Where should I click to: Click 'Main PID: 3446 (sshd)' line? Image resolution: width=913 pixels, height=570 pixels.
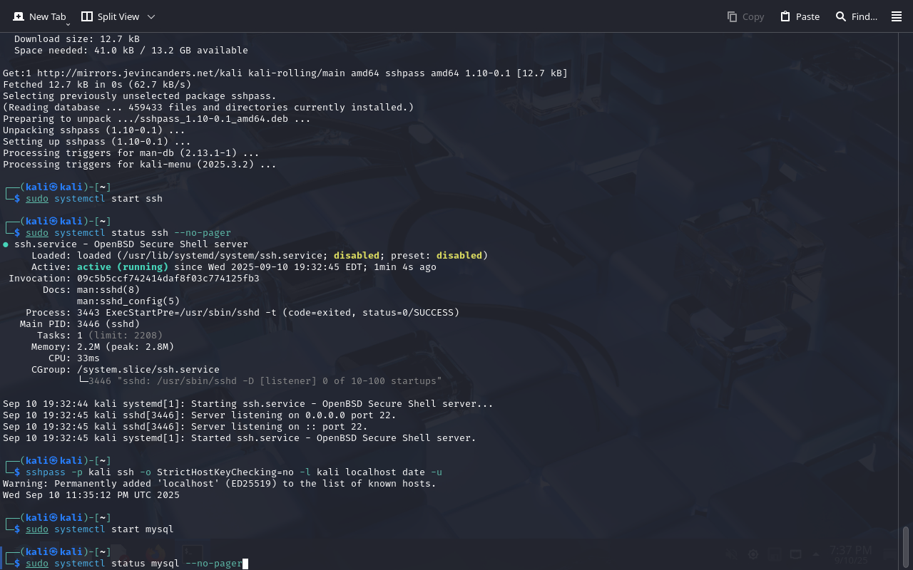[80, 324]
